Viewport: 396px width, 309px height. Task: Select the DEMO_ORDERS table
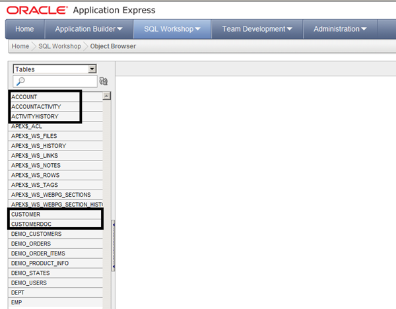55,244
